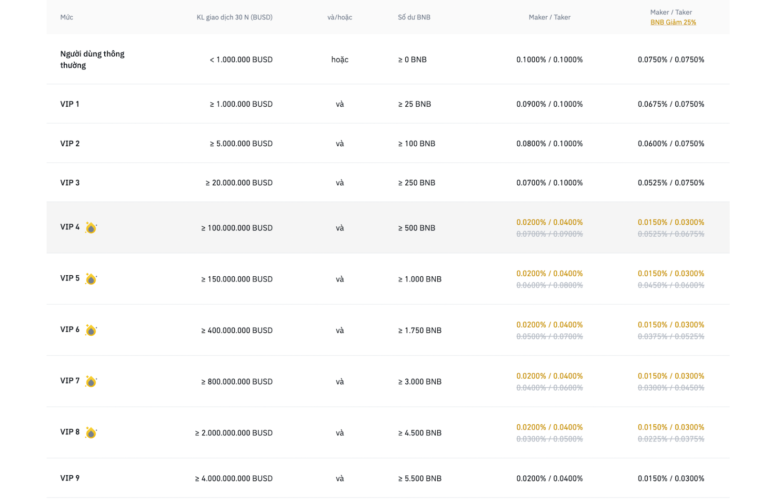Click the Mức column header
The width and height of the screenshot is (762, 501).
coord(67,17)
